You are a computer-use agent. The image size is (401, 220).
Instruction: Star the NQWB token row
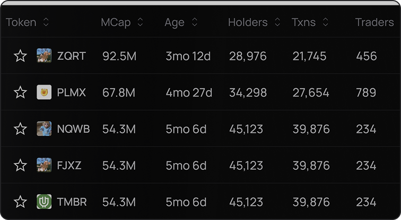(20, 129)
